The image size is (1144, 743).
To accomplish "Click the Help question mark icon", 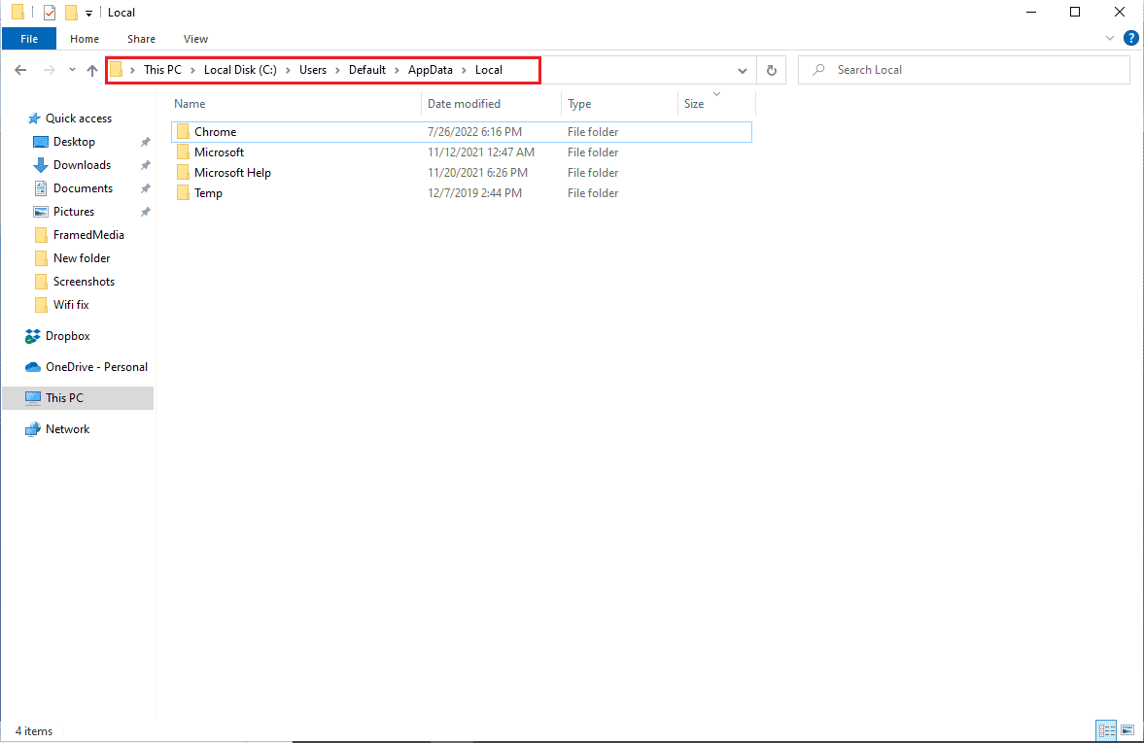I will (x=1130, y=39).
